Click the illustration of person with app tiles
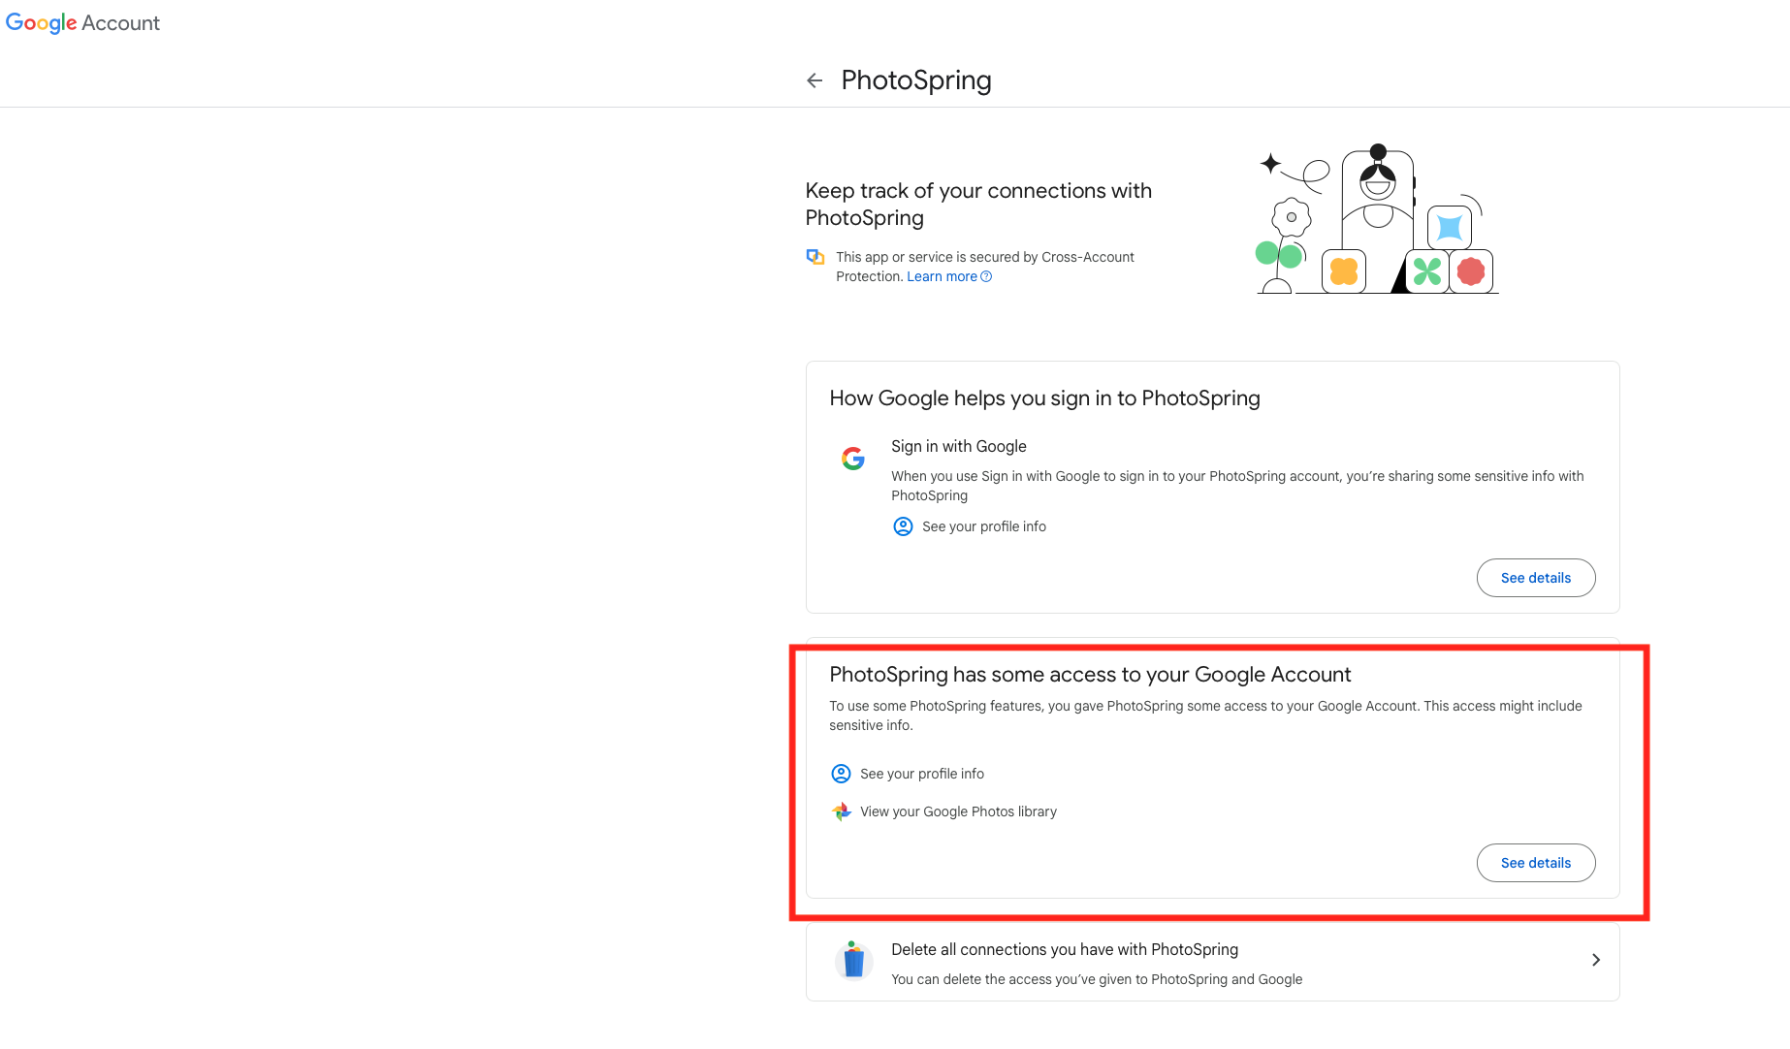Screen dimensions: 1790x1049 coord(1376,219)
